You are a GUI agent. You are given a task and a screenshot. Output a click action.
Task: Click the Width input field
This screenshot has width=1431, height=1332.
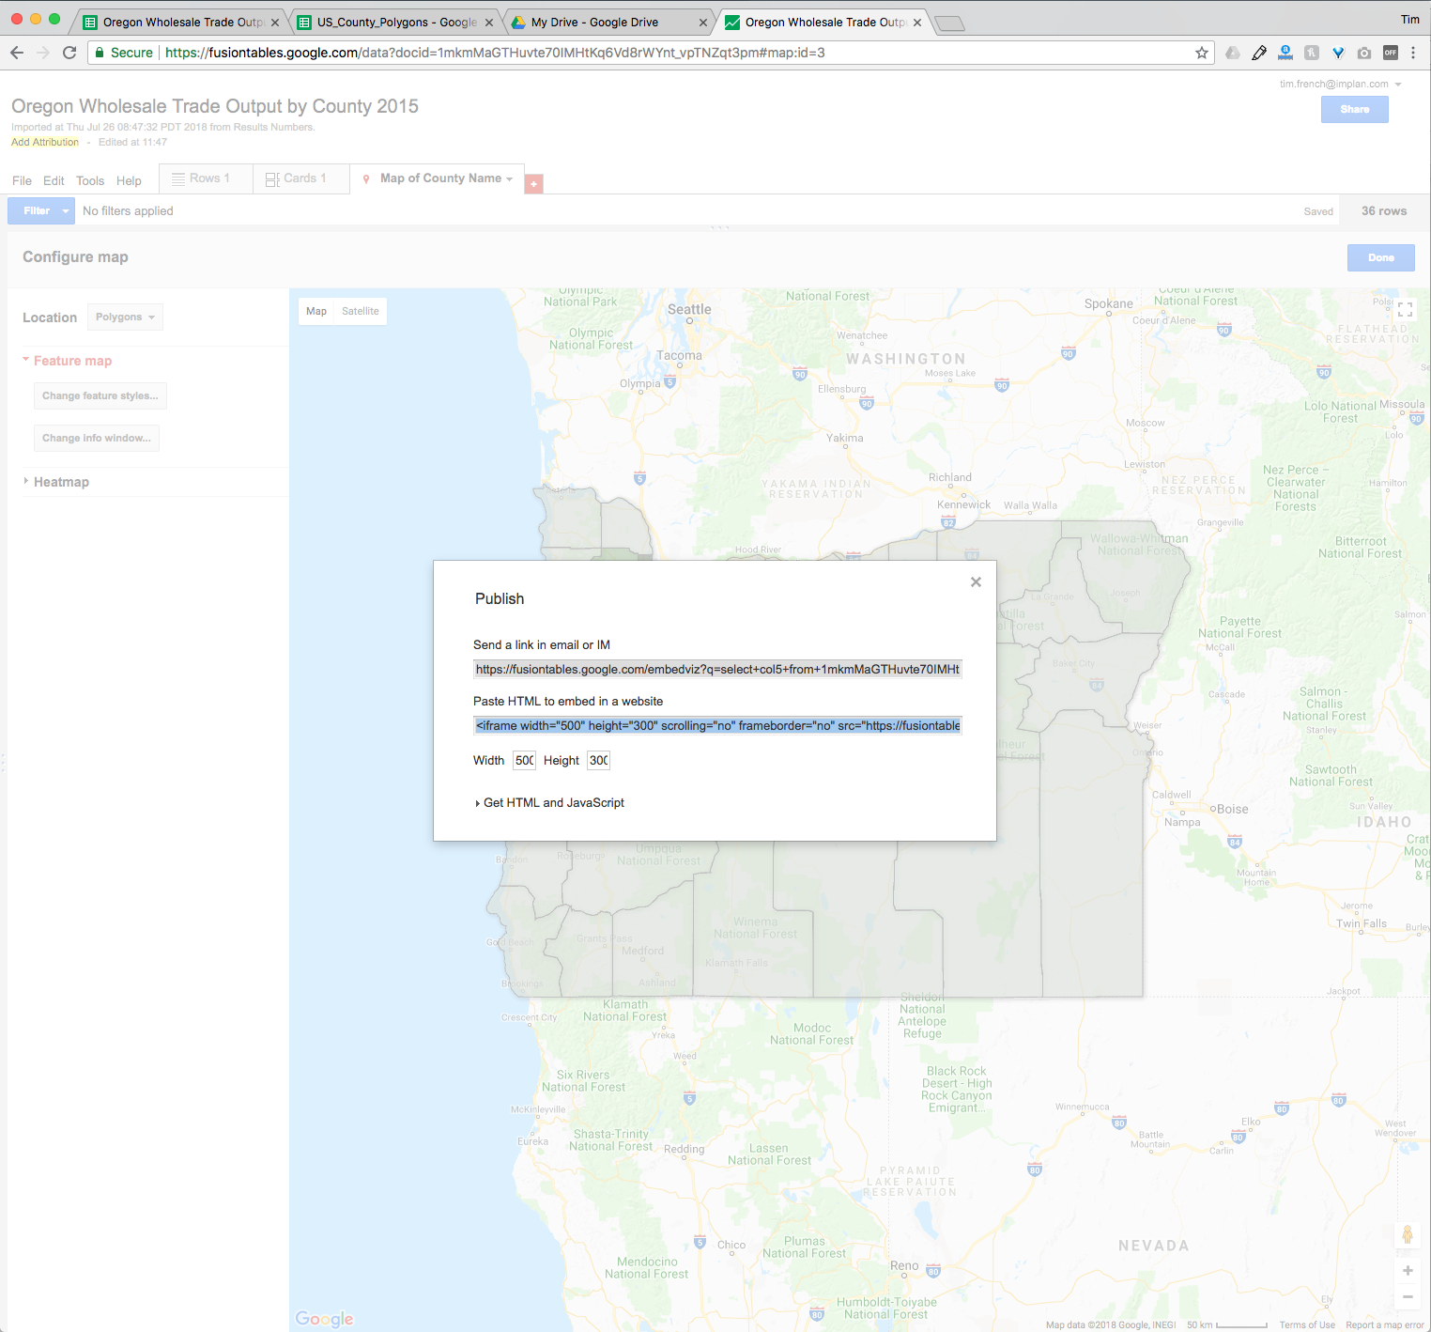click(x=524, y=760)
